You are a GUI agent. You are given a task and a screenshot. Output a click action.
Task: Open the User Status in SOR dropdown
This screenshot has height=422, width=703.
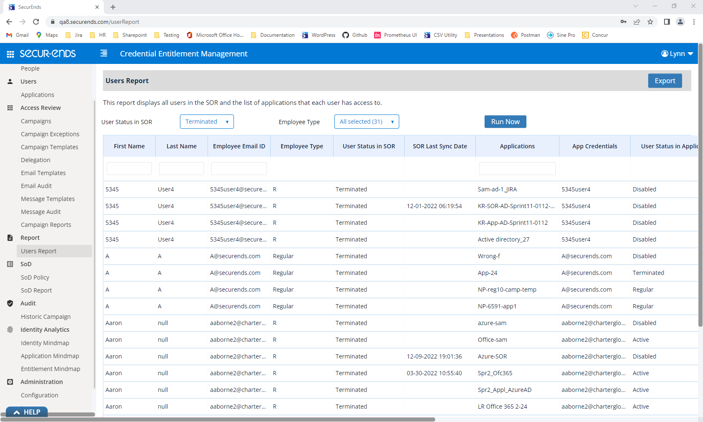[x=206, y=122]
